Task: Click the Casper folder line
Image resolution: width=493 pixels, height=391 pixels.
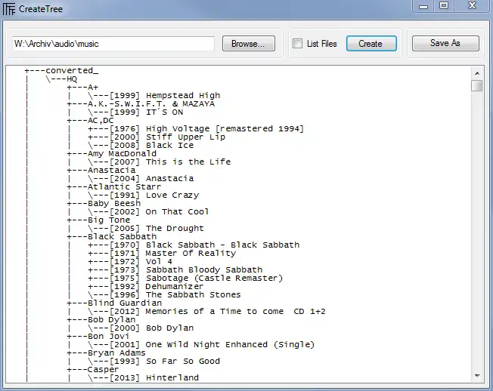Action: [93, 370]
